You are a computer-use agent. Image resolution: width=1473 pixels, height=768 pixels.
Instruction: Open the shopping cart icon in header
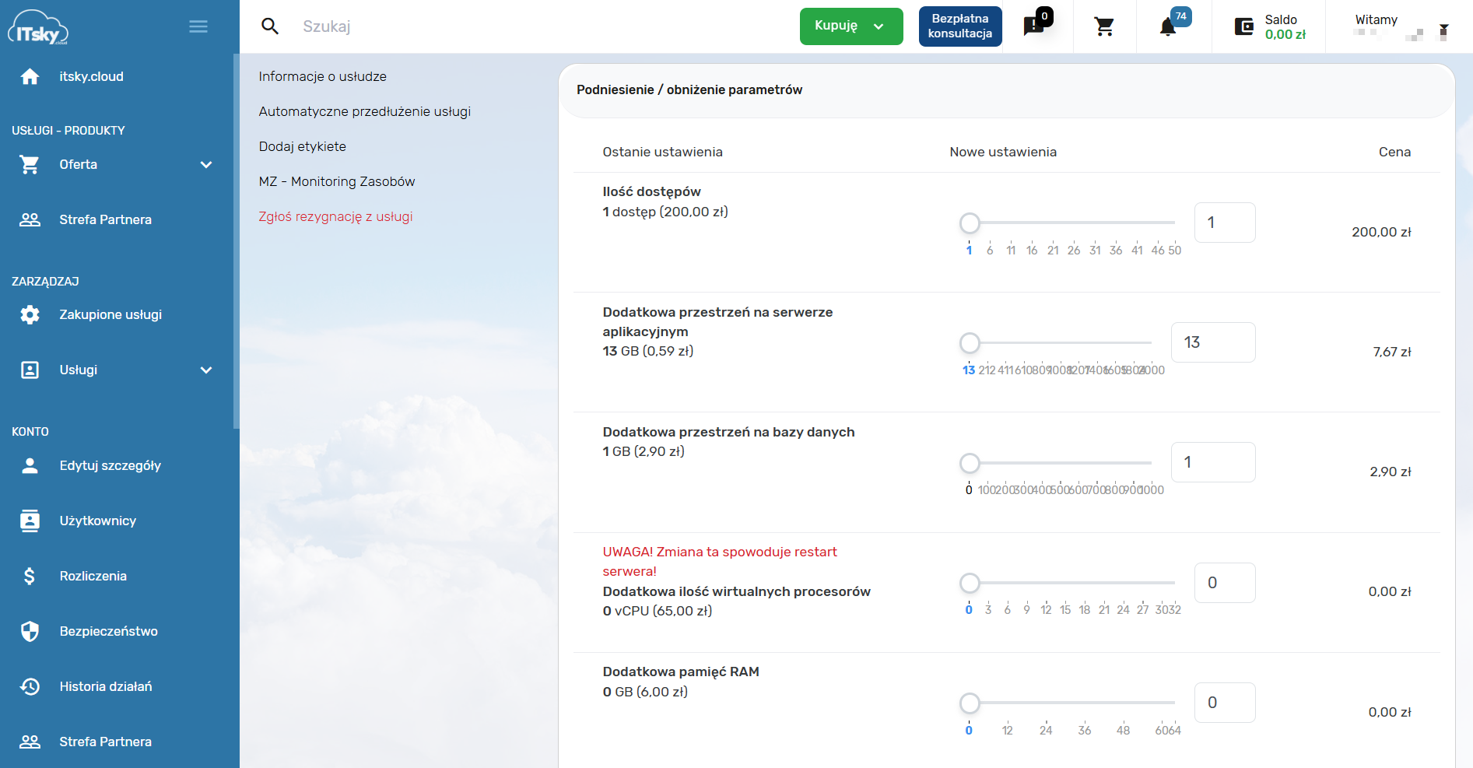(x=1104, y=26)
